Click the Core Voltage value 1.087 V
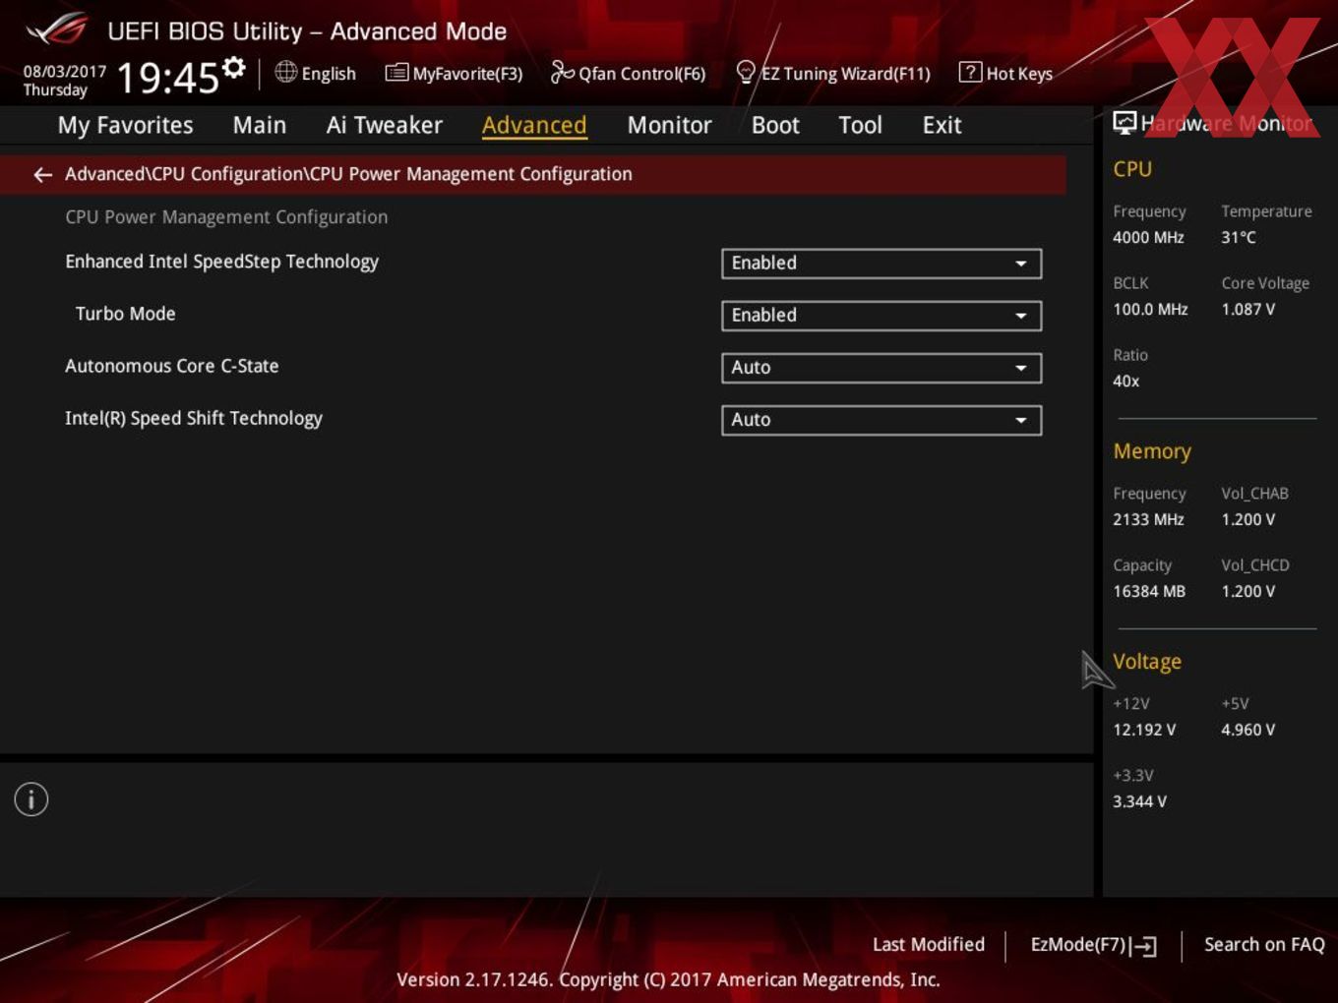This screenshot has height=1003, width=1338. coord(1247,309)
